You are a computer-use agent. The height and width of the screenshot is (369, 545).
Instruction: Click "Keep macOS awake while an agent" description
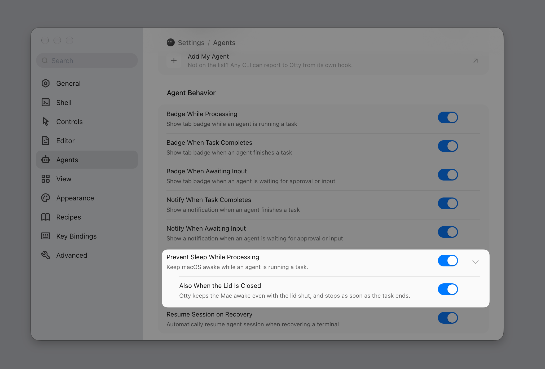coord(237,267)
